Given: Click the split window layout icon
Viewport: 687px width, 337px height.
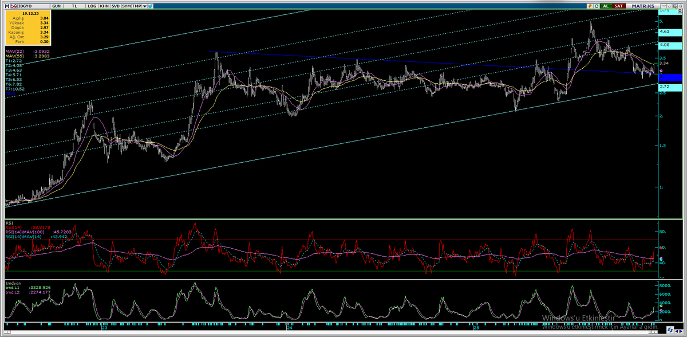Looking at the screenshot, I should 675,6.
